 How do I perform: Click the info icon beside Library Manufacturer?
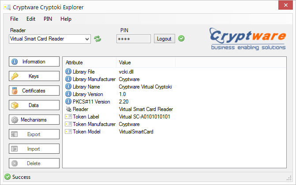[x=68, y=79]
